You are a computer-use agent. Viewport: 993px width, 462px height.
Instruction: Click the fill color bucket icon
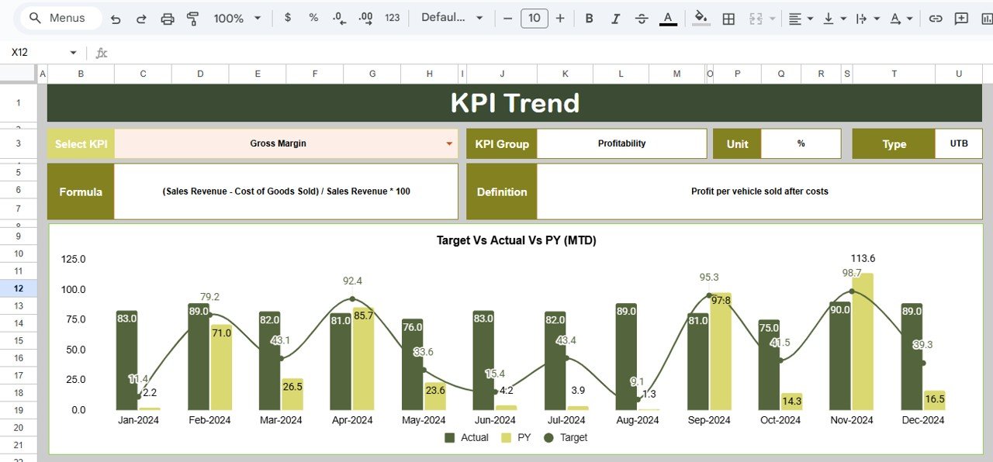pyautogui.click(x=699, y=18)
